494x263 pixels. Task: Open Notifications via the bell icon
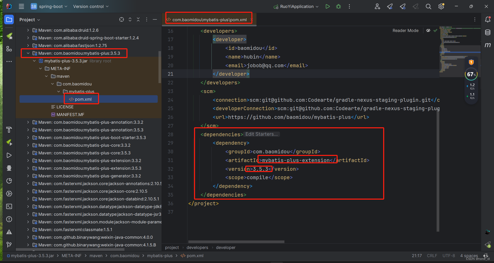(x=488, y=19)
